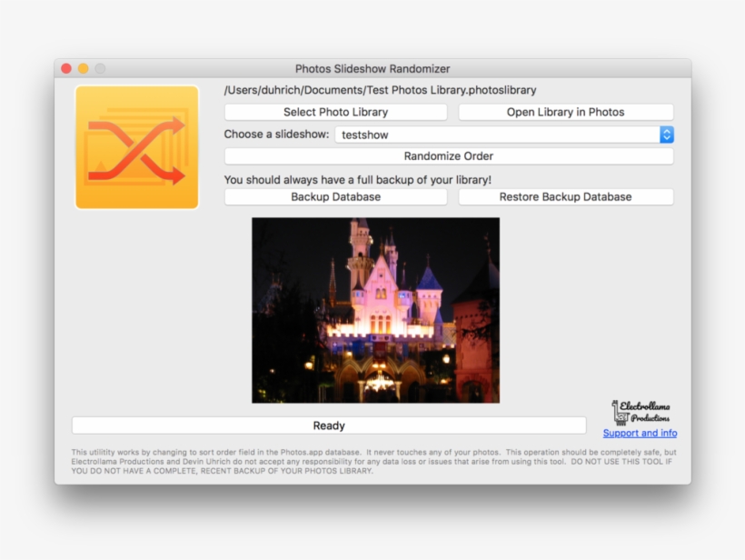This screenshot has height=560, width=745.
Task: Open the Support and info link
Action: [640, 433]
